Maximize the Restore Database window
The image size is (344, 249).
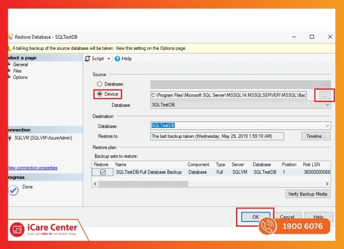[x=312, y=37]
